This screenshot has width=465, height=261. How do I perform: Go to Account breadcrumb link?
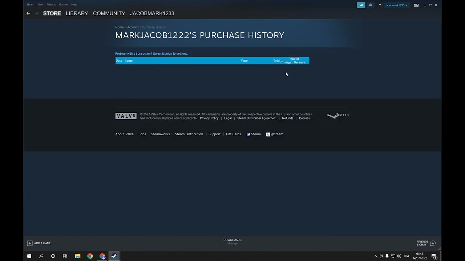(133, 27)
